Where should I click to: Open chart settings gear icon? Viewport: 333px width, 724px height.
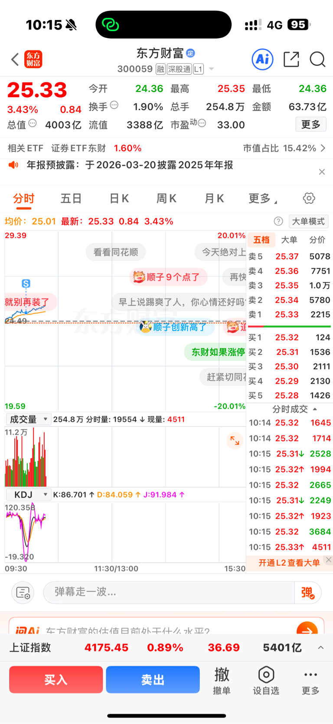coord(309,198)
